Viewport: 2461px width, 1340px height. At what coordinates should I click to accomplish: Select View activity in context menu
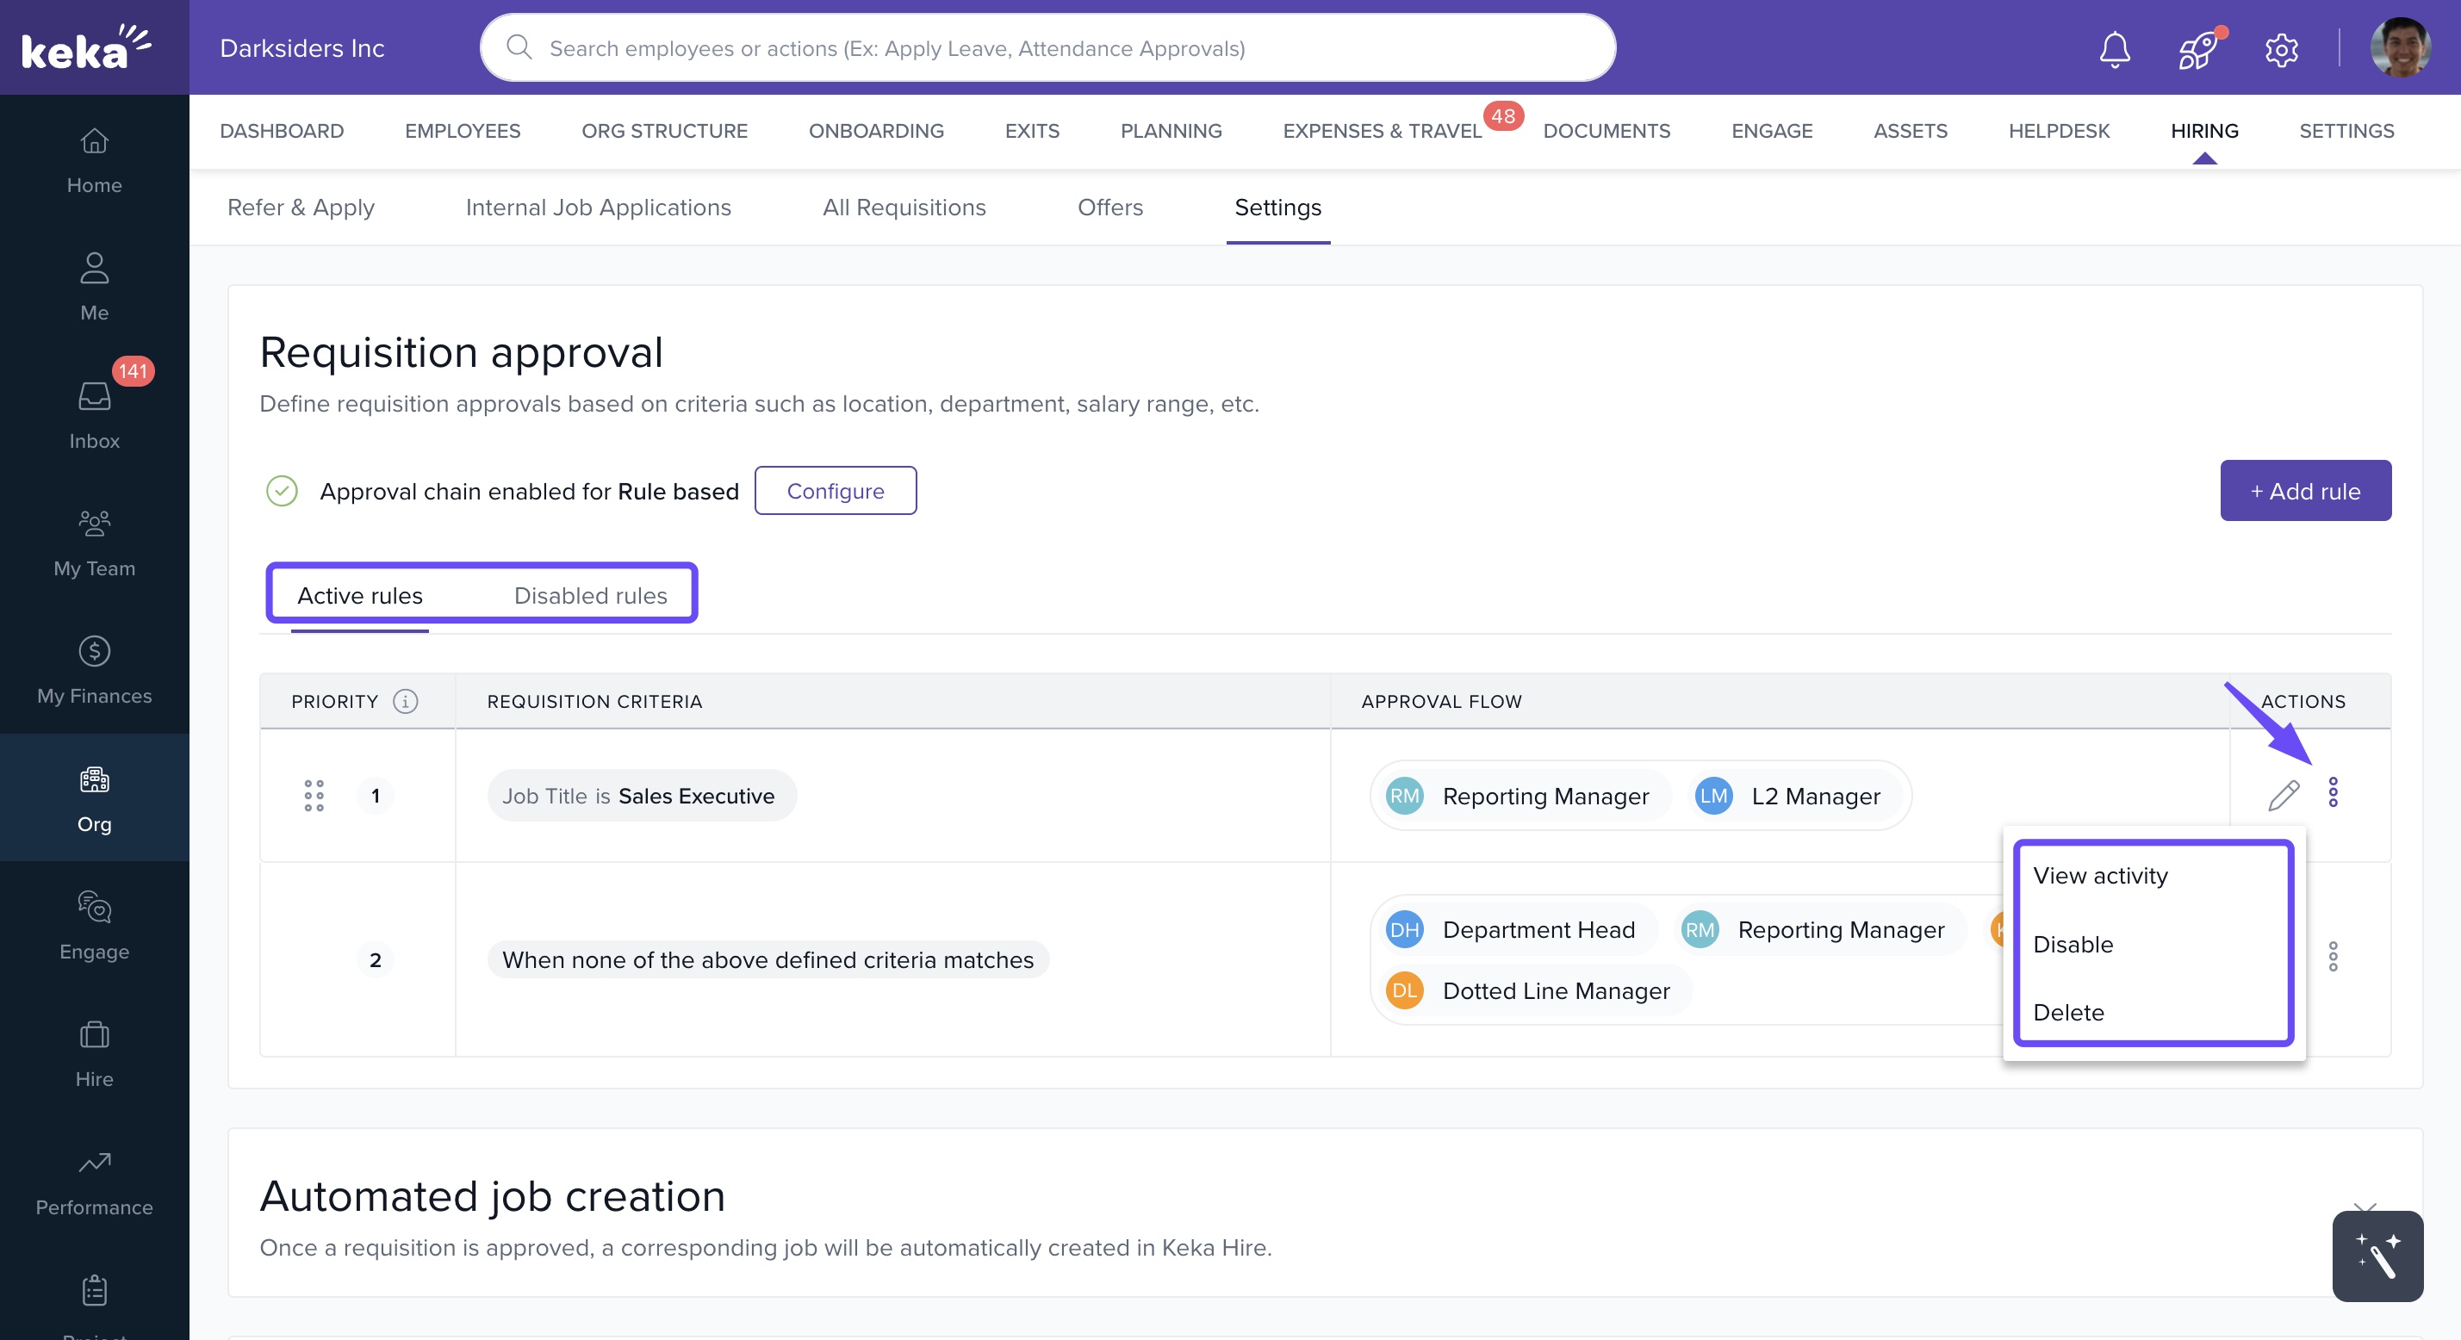click(2100, 875)
